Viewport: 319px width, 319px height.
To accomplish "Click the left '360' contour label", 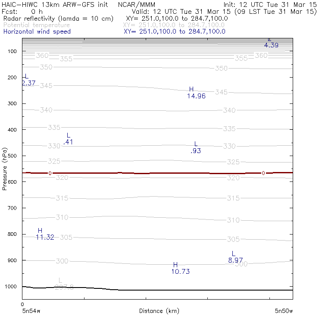I will 42,56.
